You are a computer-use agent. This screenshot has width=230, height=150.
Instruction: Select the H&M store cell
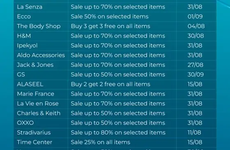[x=24, y=36]
